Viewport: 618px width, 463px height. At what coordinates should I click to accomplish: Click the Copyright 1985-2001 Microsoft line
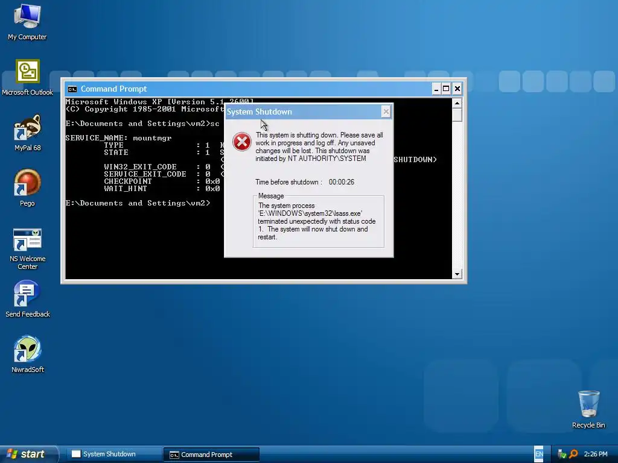tap(144, 109)
